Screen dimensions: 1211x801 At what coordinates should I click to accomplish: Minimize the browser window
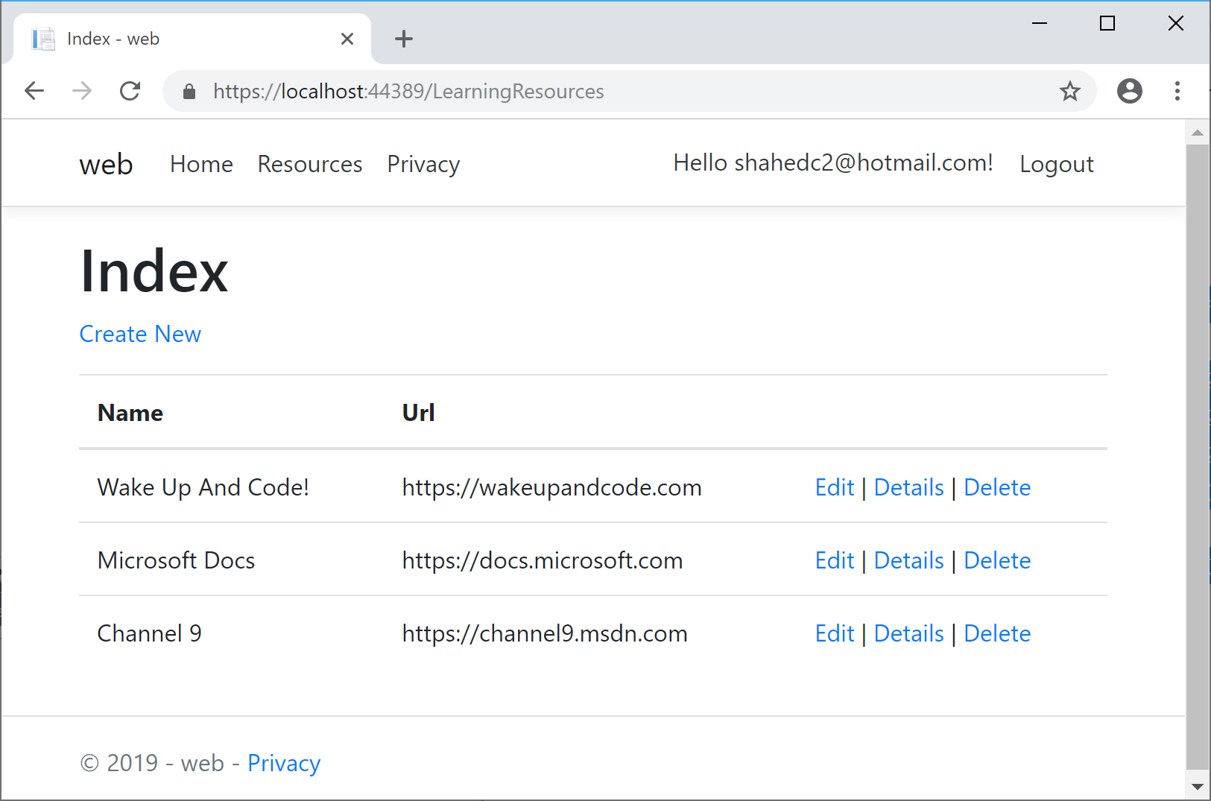coord(1040,23)
